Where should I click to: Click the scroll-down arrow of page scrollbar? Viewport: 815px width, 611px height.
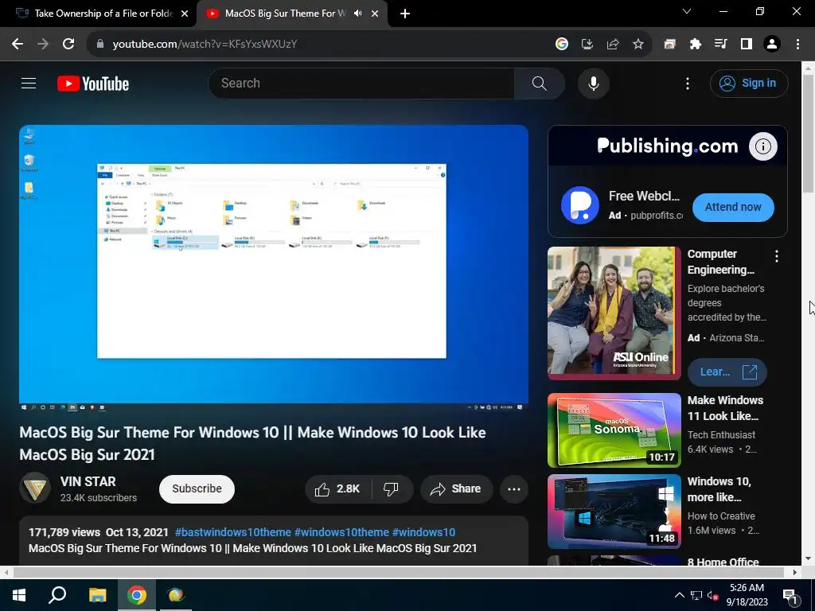tap(808, 558)
